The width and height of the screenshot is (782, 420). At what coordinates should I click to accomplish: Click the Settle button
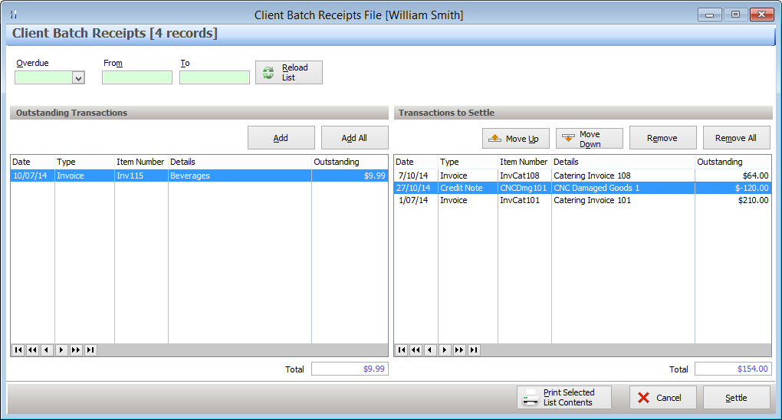point(736,398)
